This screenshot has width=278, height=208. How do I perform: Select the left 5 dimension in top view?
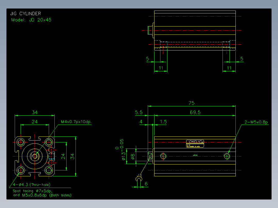pos(148,59)
